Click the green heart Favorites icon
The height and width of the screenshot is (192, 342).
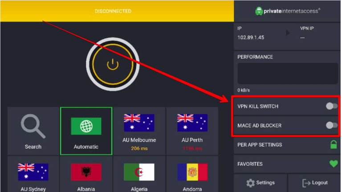point(334,163)
